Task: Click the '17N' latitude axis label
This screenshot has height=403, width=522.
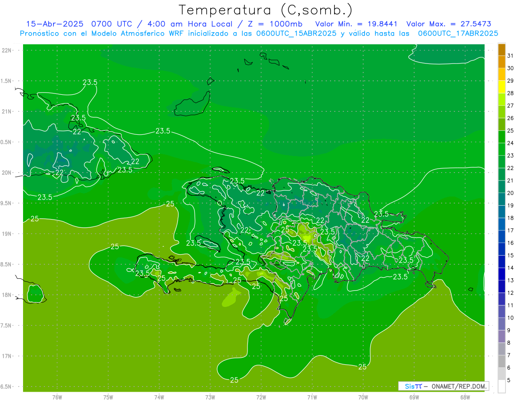Action: coord(7,356)
